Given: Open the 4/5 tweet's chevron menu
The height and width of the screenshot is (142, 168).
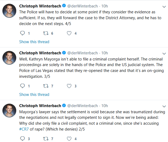Looking at the screenshot, I should point(164,6).
